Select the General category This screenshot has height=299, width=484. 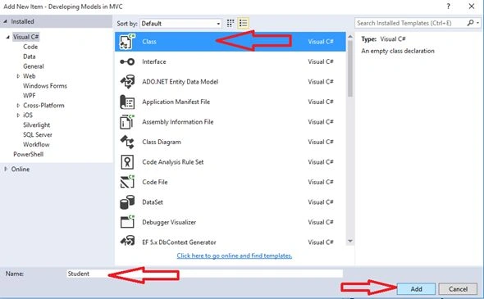click(34, 66)
